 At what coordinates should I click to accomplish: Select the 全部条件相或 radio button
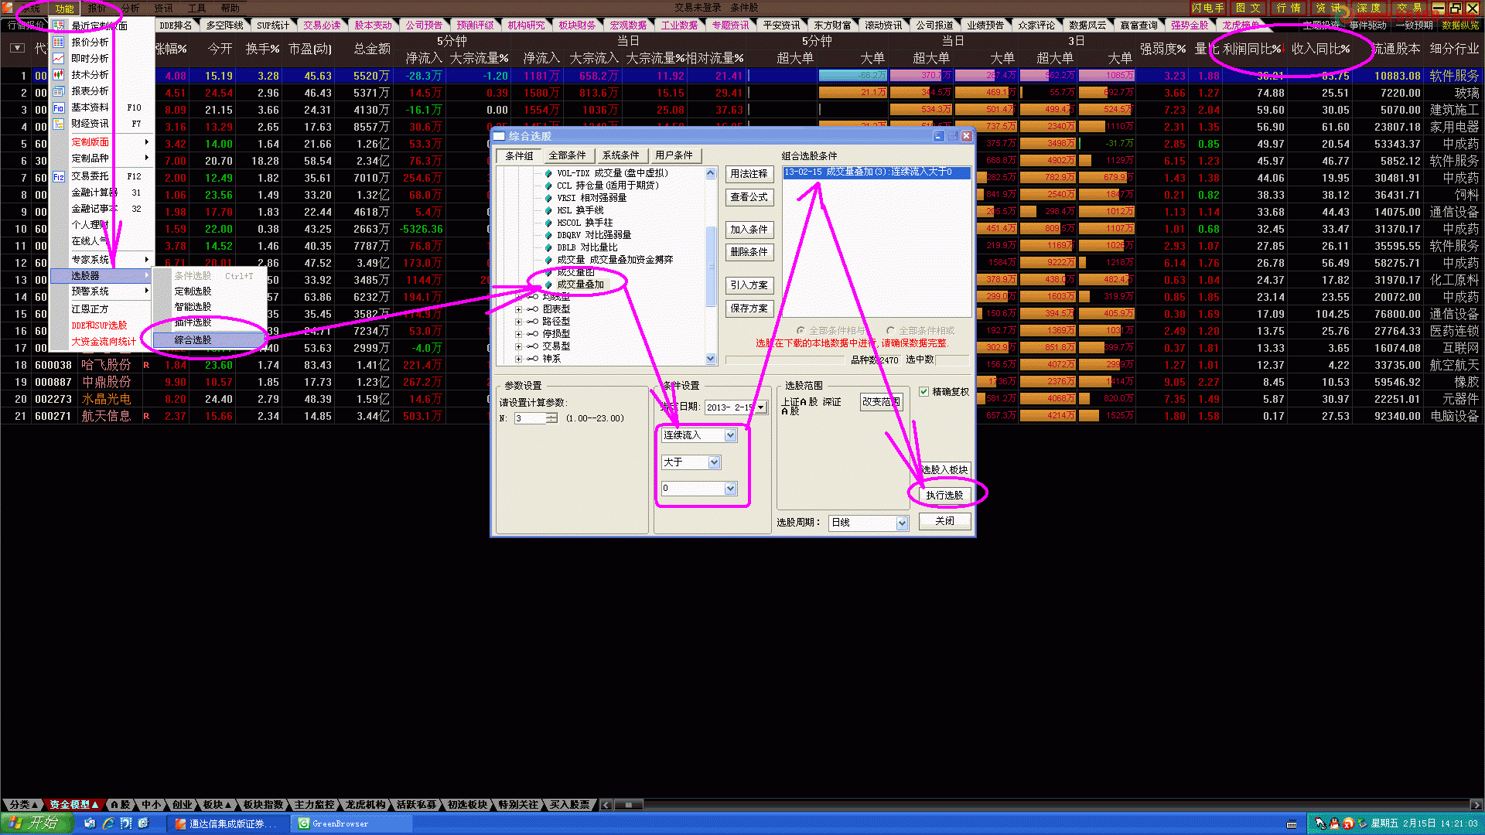pos(890,330)
